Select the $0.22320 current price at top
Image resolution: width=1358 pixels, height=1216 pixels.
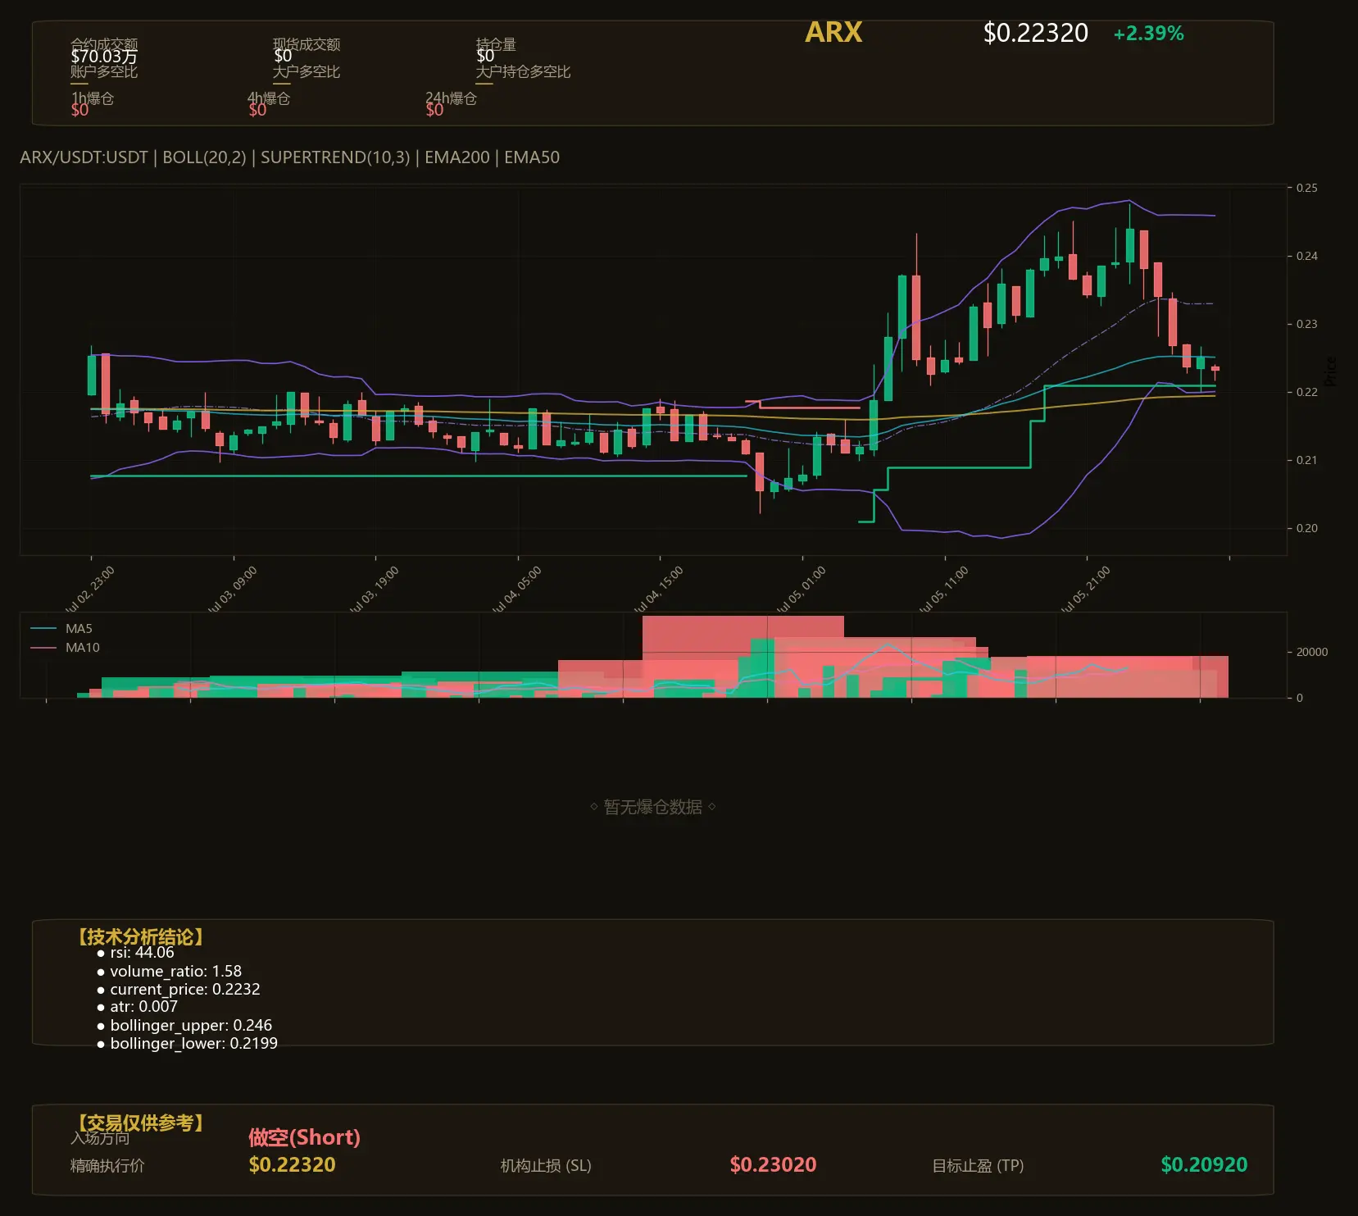pyautogui.click(x=1035, y=33)
